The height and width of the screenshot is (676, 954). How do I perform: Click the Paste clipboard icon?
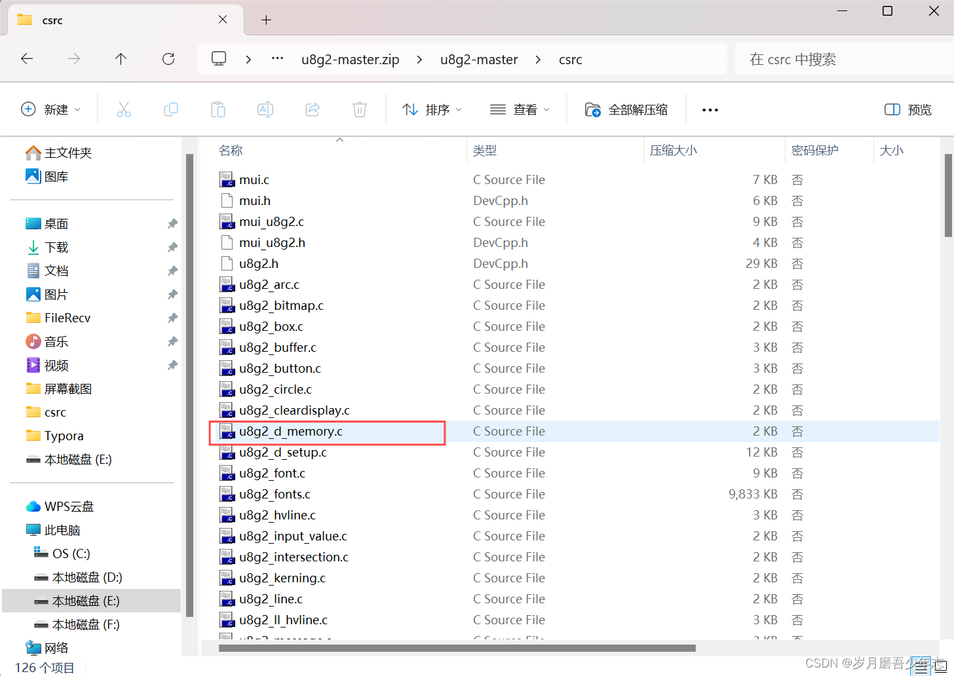[x=218, y=109]
